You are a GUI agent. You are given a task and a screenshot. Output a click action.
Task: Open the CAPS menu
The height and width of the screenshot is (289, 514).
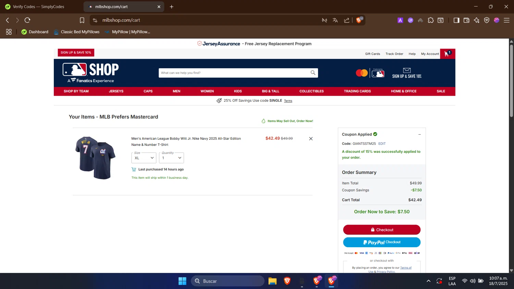point(148,91)
